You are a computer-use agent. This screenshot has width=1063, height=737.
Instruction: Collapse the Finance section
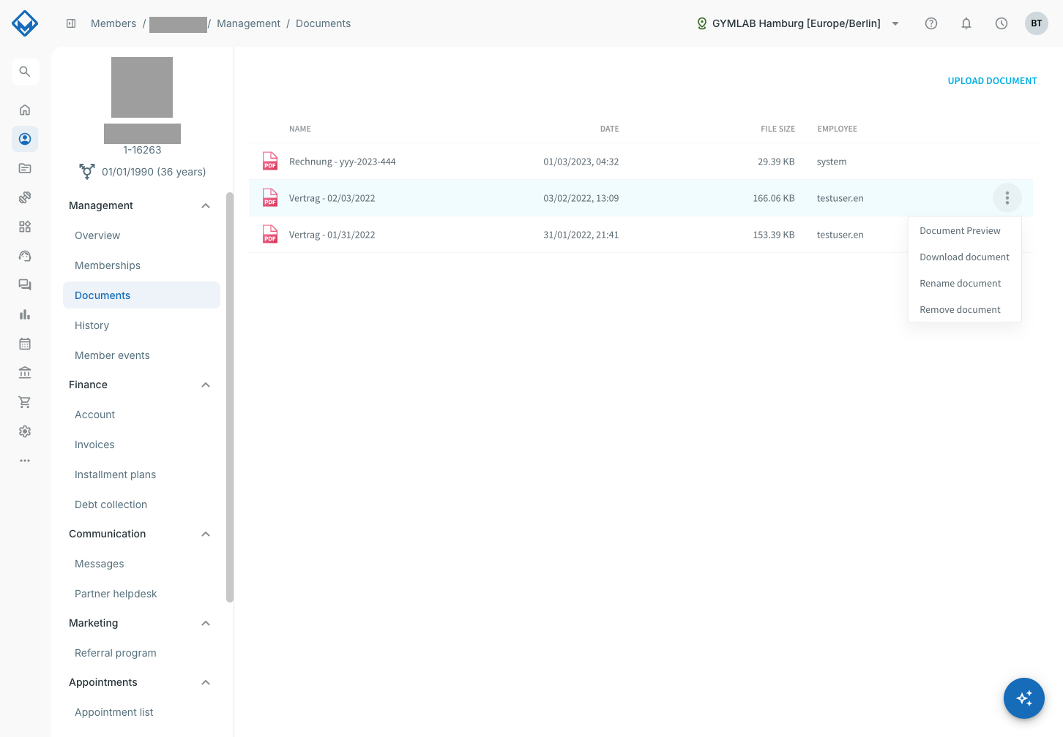[x=206, y=385]
